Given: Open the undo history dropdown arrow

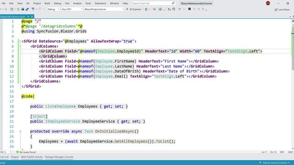Looking at the screenshot, I should [x=36, y=9].
